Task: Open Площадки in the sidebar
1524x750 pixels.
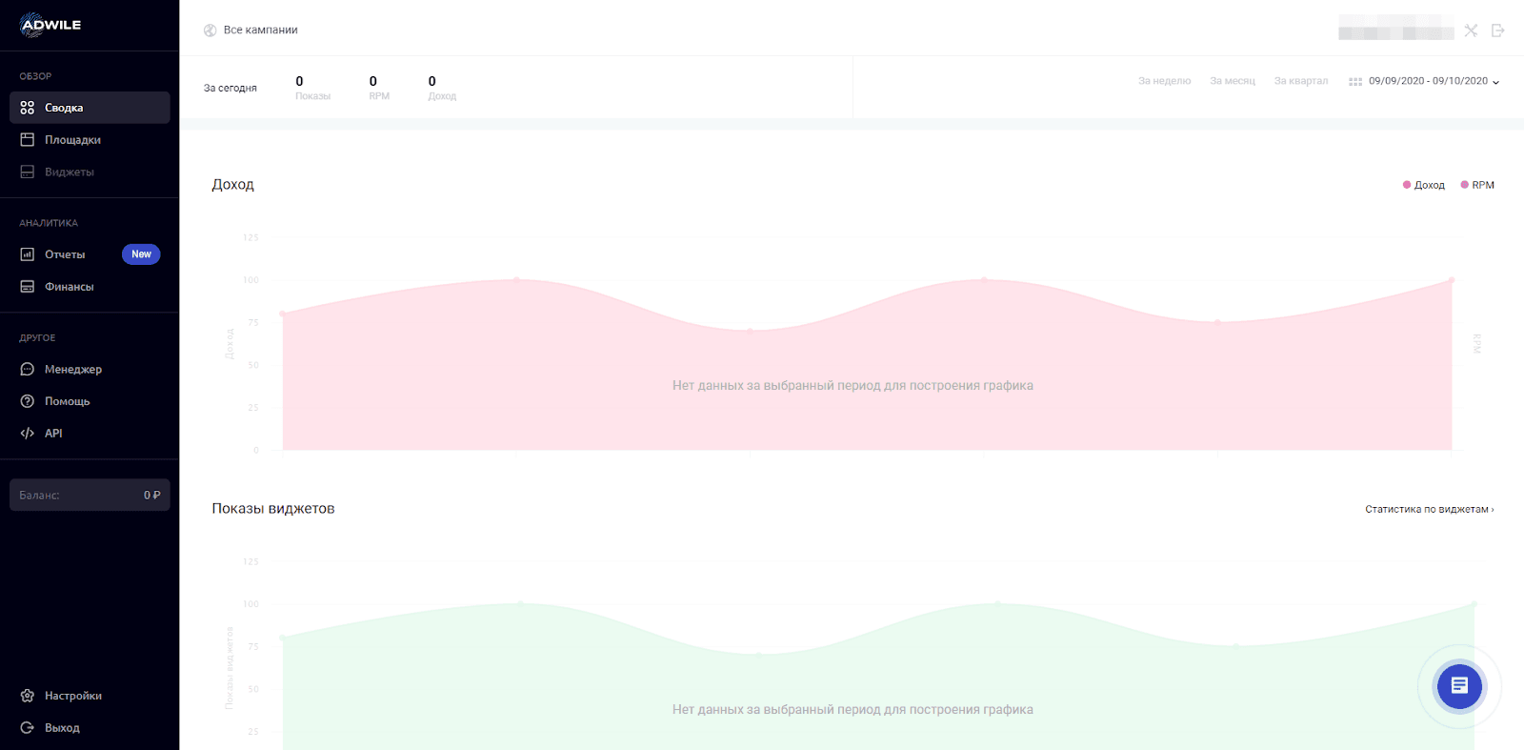Action: (x=72, y=140)
